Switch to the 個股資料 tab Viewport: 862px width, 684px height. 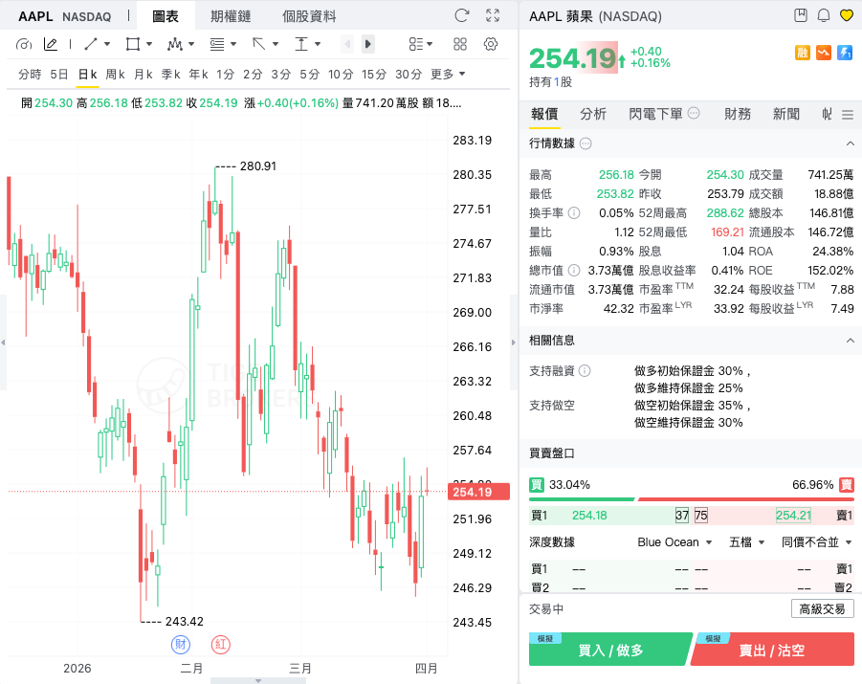[309, 16]
